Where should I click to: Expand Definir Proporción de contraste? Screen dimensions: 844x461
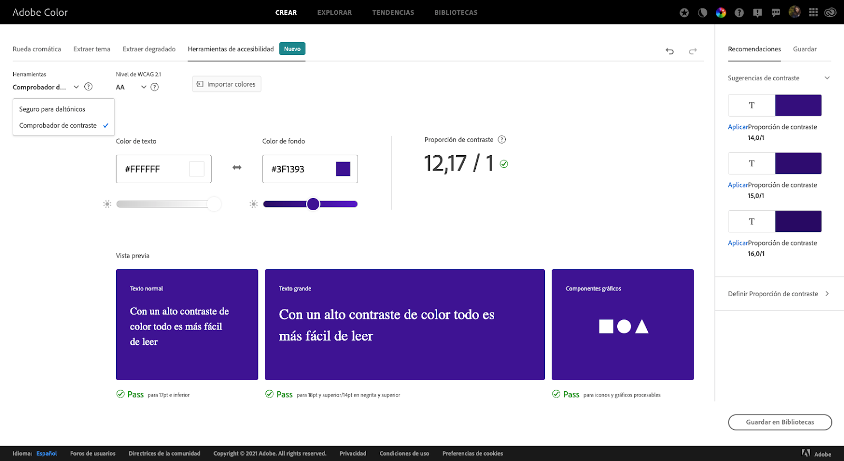tap(779, 294)
